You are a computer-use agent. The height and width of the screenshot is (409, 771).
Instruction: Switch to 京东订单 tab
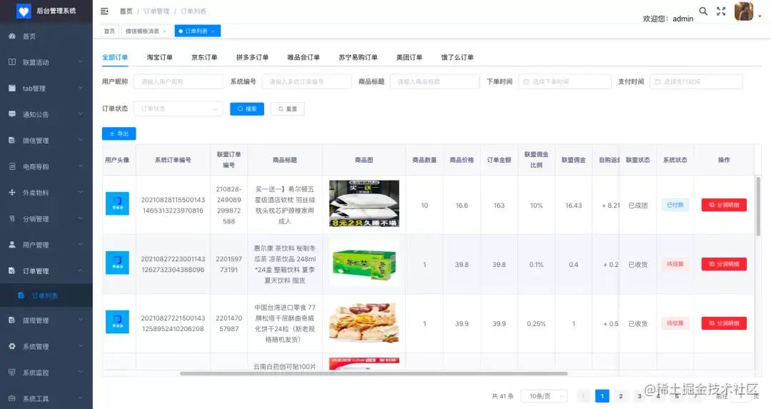(204, 57)
